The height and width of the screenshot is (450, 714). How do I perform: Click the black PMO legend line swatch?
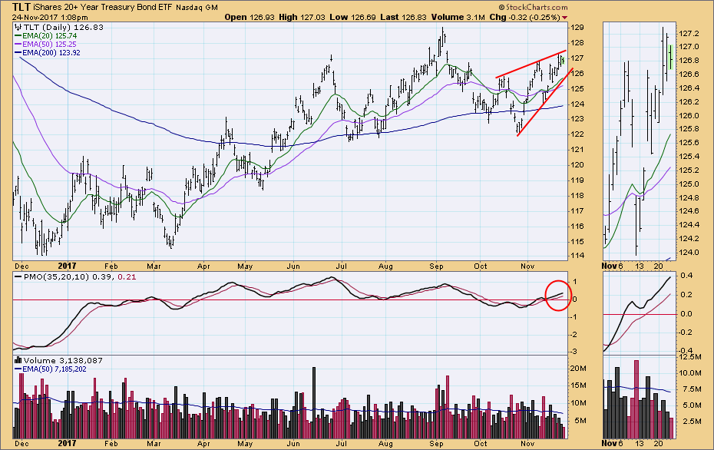click(18, 277)
